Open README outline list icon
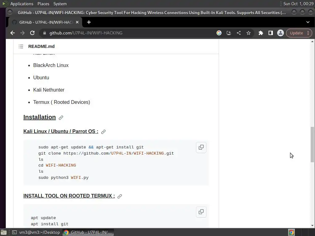 tap(21, 47)
